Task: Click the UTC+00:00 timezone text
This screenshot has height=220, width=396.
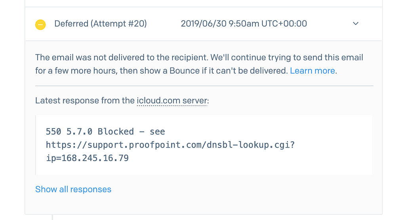Action: 284,24
